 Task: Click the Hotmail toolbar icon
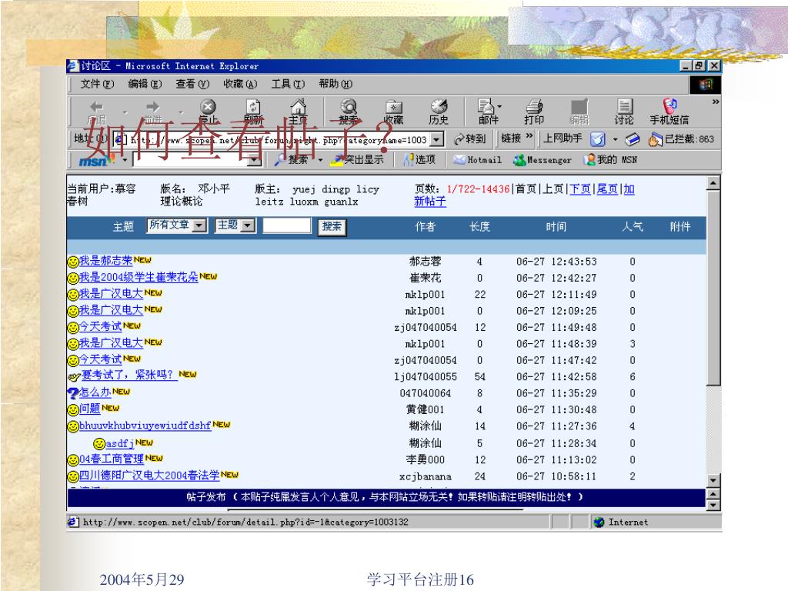(477, 160)
